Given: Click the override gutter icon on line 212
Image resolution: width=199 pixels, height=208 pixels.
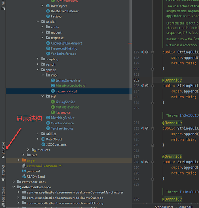Looking at the screenshot, I should click(x=142, y=128).
